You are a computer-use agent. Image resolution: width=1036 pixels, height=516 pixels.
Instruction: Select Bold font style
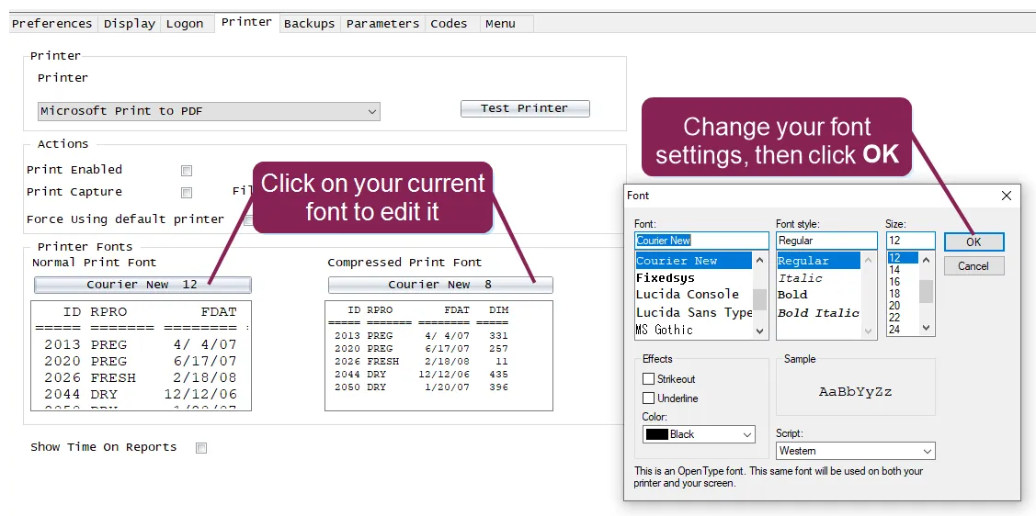819,295
